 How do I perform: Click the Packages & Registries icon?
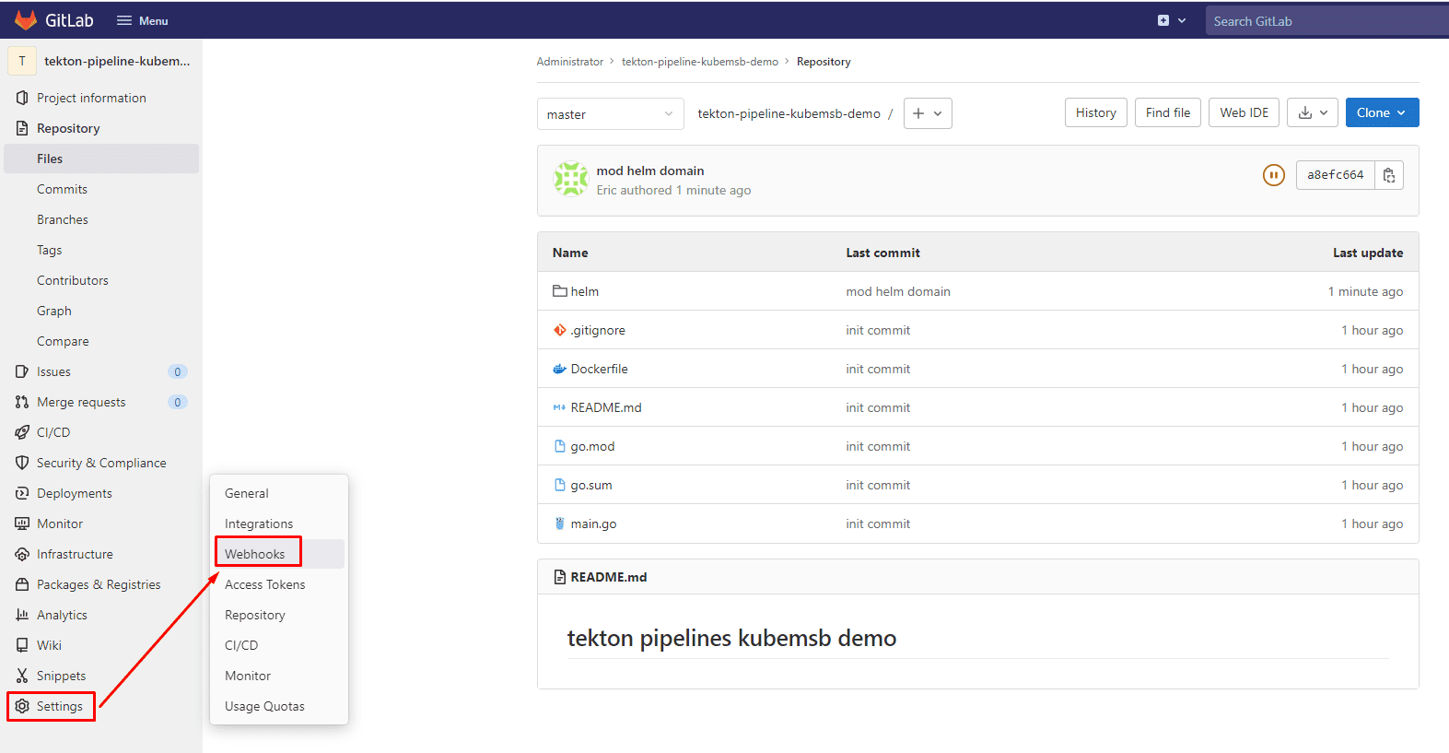(22, 584)
